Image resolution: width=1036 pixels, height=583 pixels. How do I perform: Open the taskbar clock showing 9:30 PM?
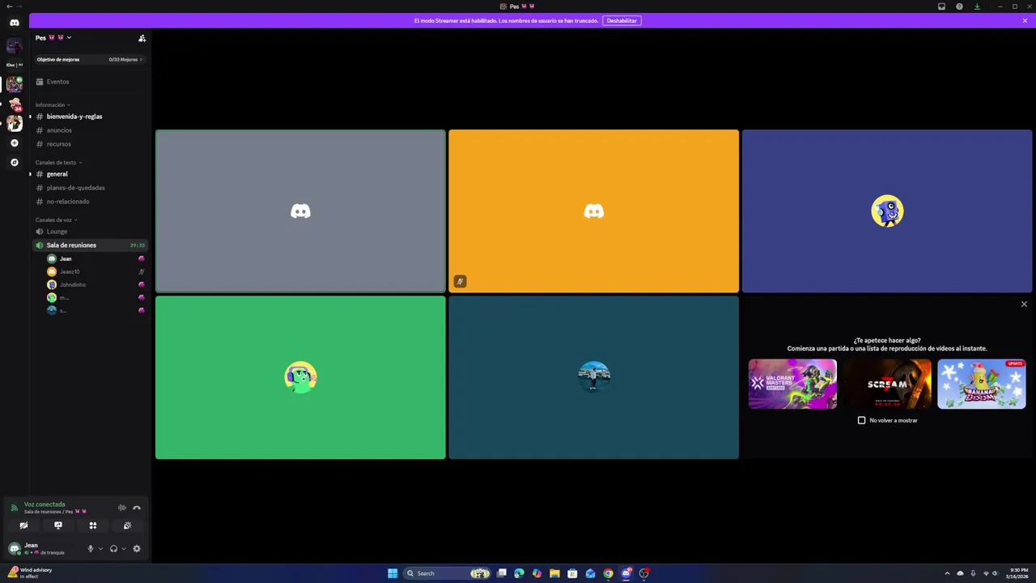pos(1017,573)
